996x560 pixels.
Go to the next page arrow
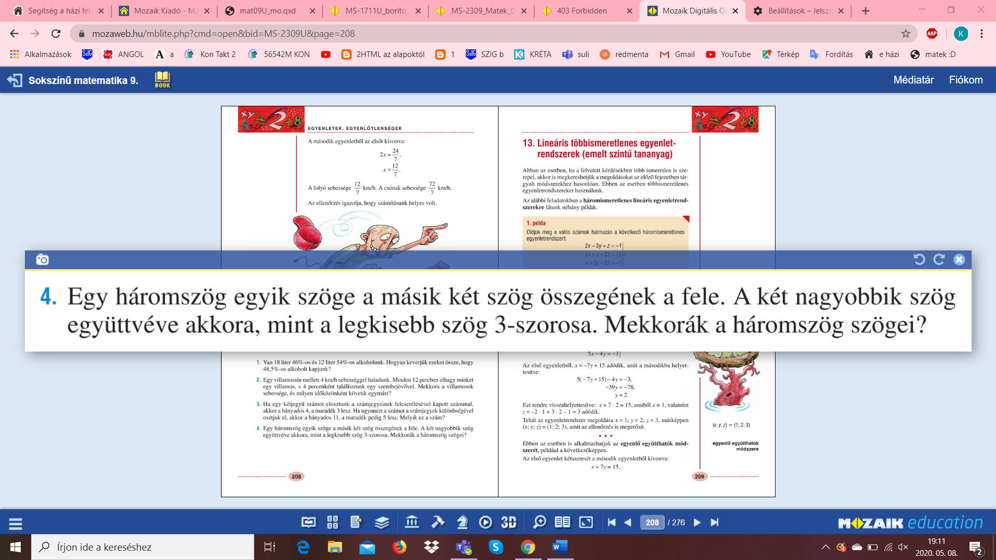pos(697,522)
